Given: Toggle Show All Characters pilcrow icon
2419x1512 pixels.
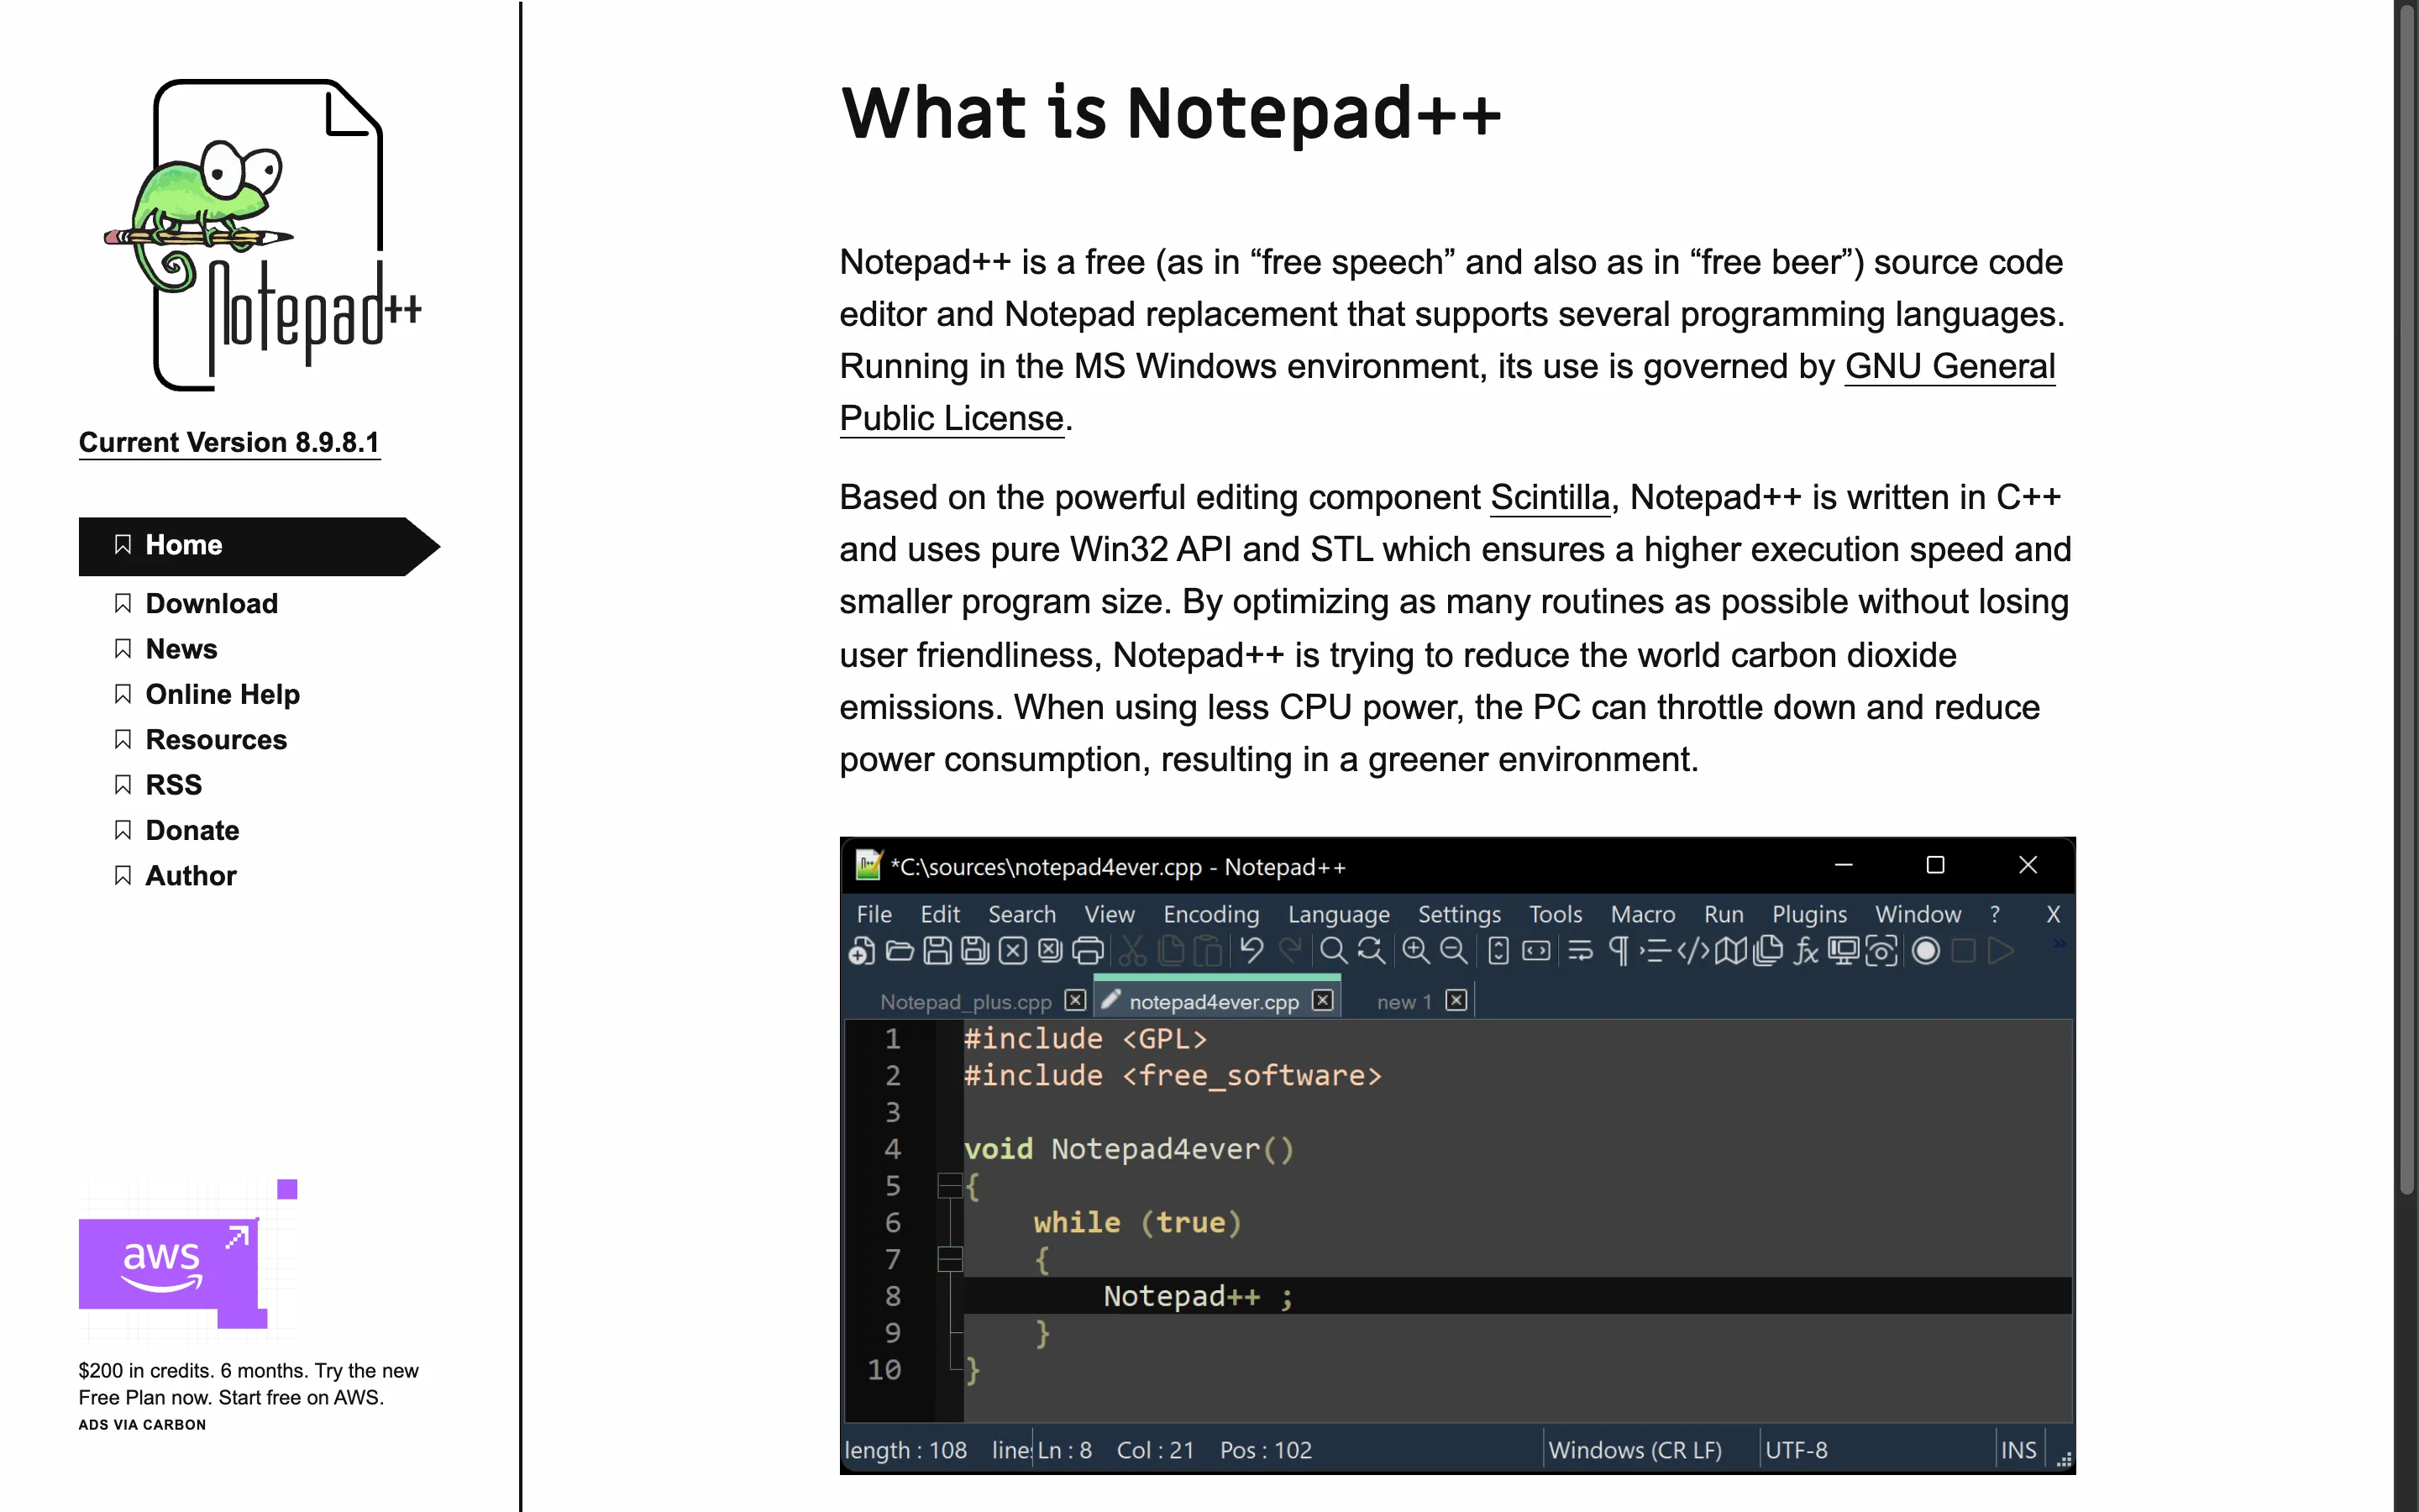Looking at the screenshot, I should click(1619, 951).
